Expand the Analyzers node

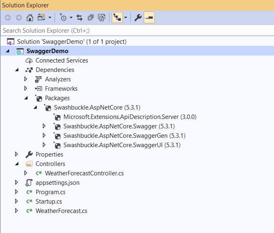click(26, 79)
